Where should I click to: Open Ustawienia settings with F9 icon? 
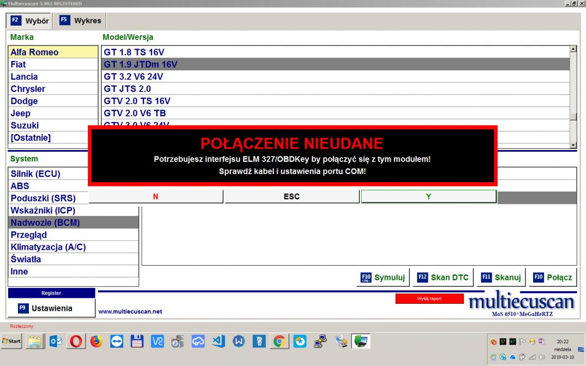coord(51,308)
